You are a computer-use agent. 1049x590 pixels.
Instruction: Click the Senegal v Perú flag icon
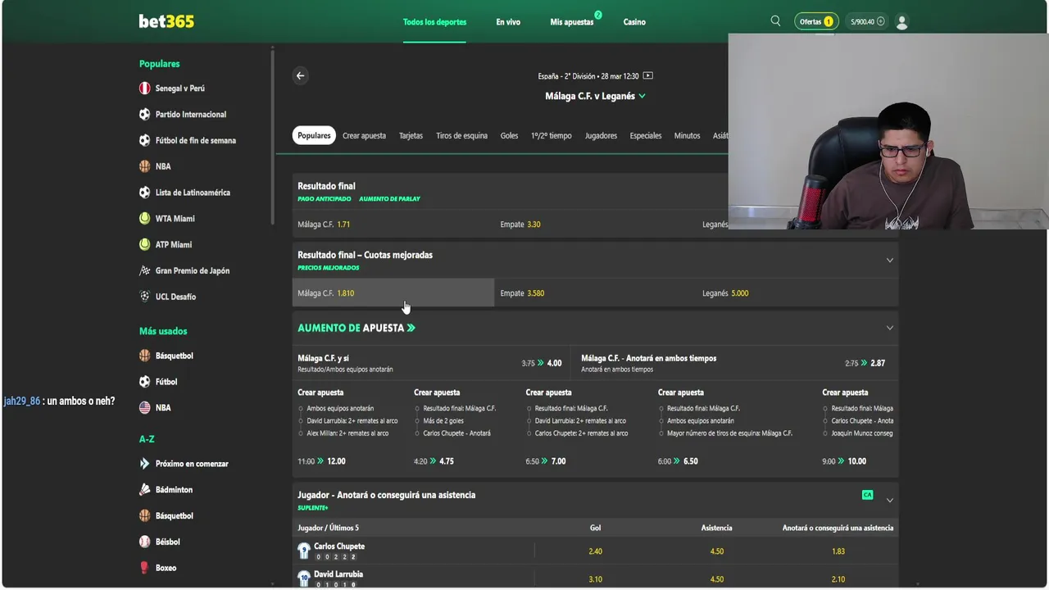[x=144, y=88]
